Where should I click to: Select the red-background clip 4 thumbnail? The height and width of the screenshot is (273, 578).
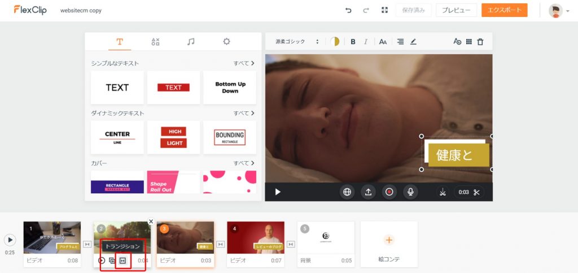pyautogui.click(x=256, y=237)
